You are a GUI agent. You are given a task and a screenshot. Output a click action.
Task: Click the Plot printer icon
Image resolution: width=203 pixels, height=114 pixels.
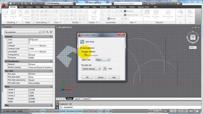point(31,3)
